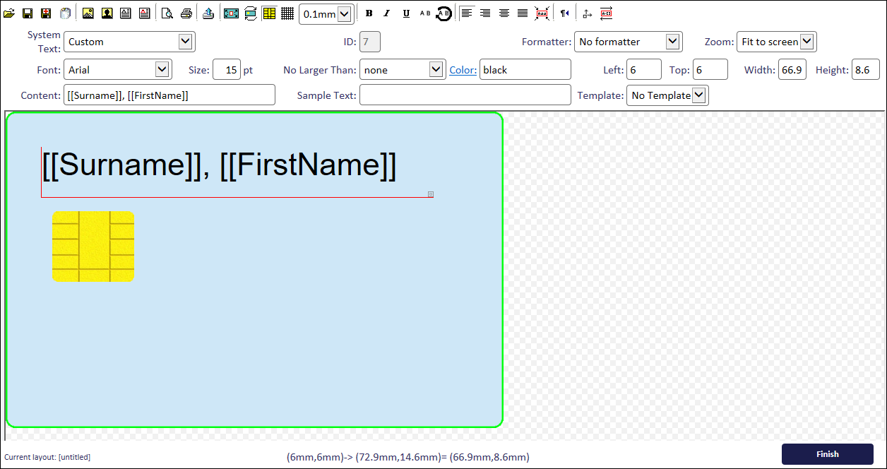Select the yellow chip image on card
This screenshot has height=469, width=887.
[x=93, y=247]
